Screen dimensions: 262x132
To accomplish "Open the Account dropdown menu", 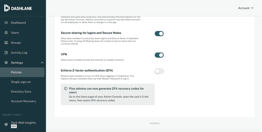I will [x=246, y=8].
